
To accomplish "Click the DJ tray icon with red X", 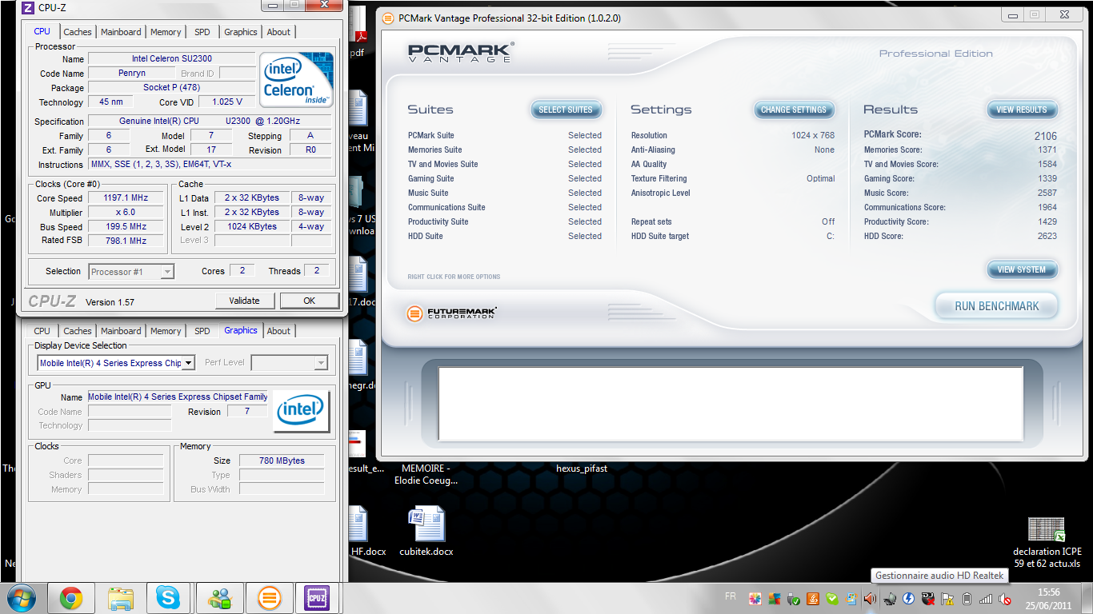I will [x=927, y=599].
